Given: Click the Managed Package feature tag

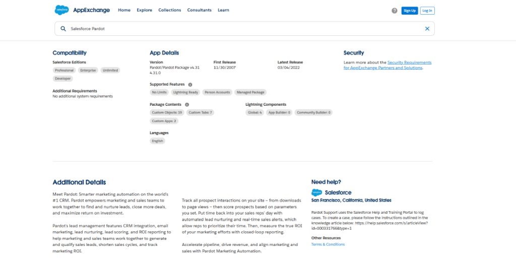Looking at the screenshot, I should [x=250, y=93].
